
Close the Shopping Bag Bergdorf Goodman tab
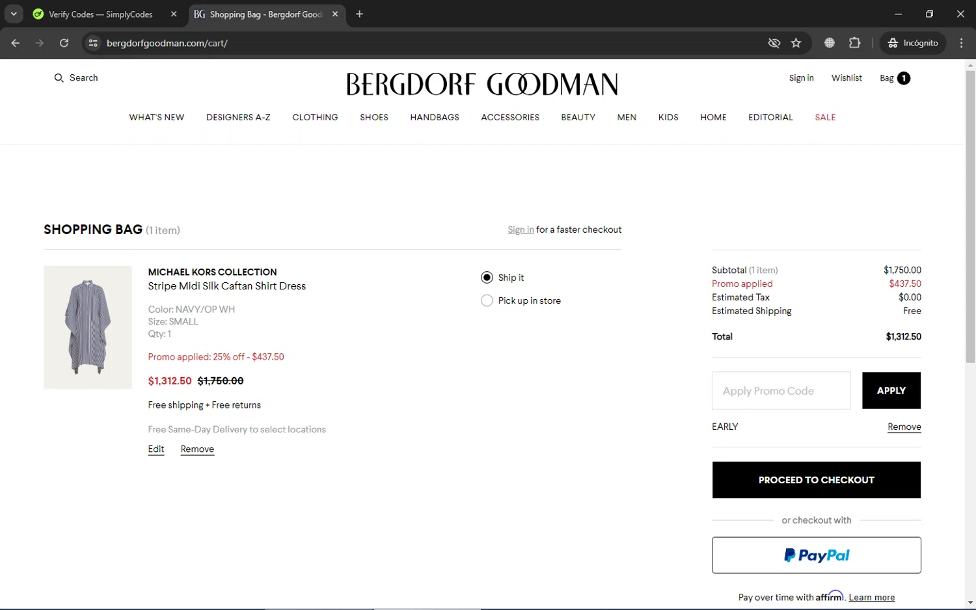click(x=335, y=14)
